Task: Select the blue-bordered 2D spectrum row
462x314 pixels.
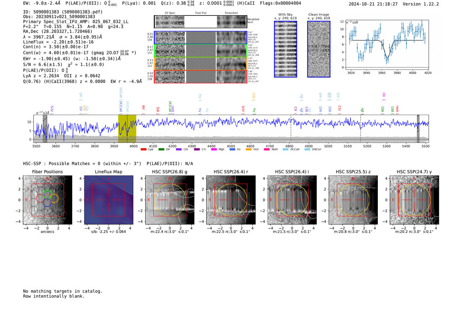Action: [x=201, y=38]
